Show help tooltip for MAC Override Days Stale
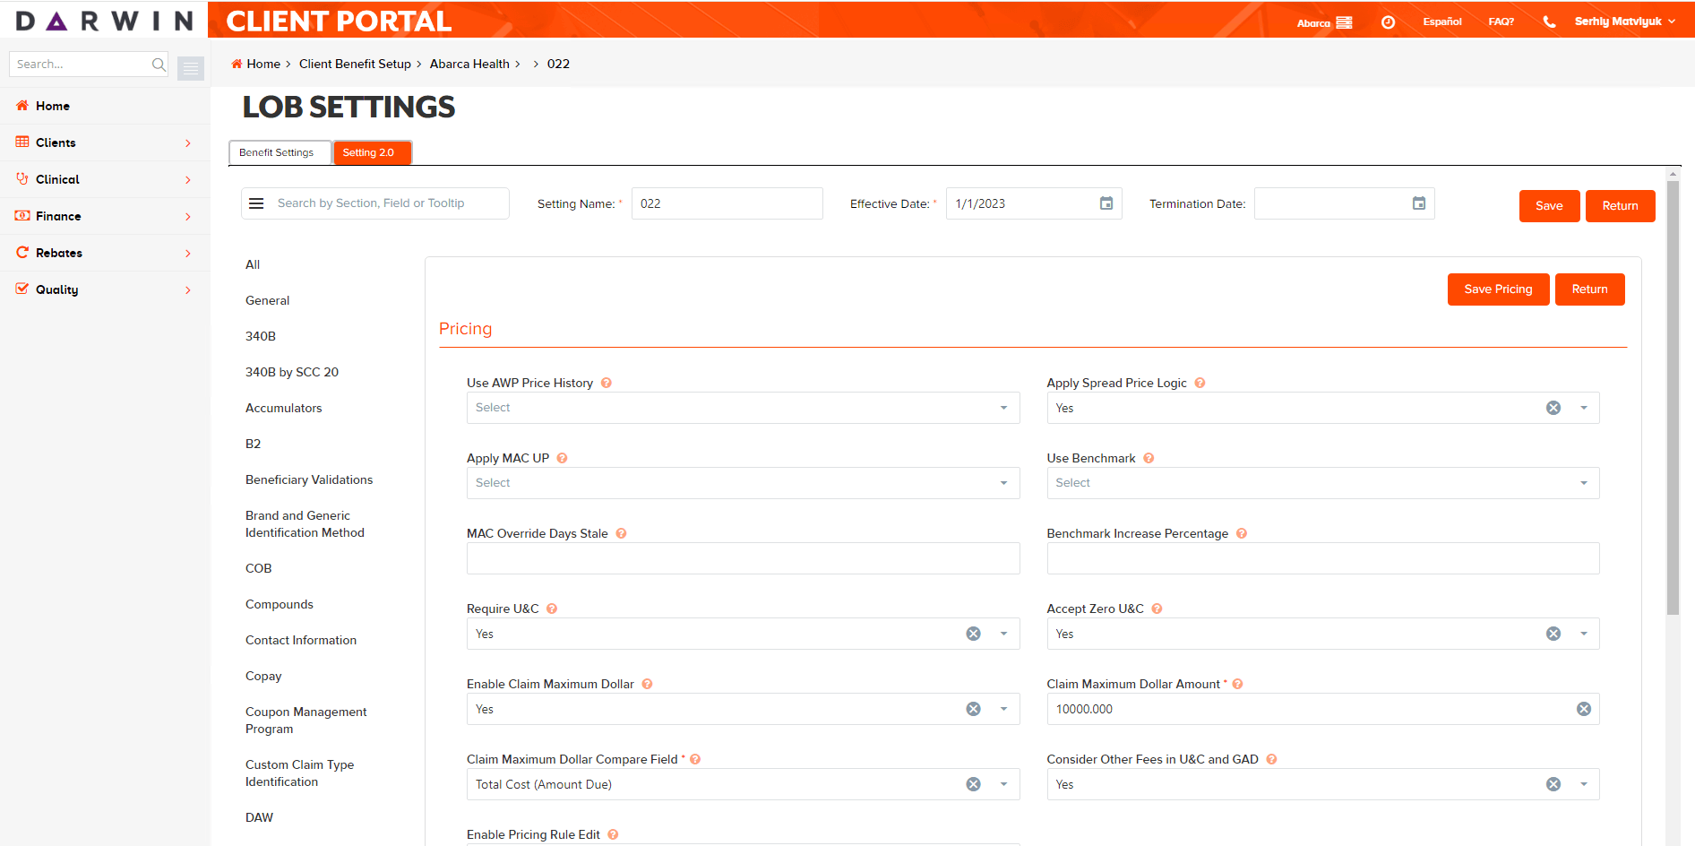Screen dimensions: 1695x846 coord(621,533)
